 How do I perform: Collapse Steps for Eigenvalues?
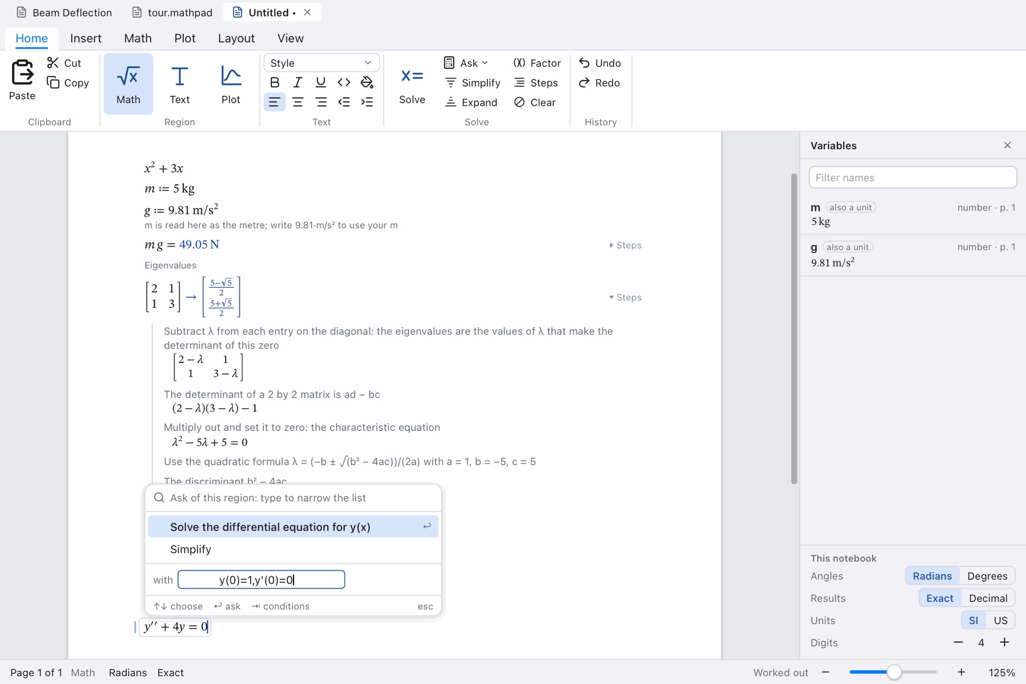coord(625,298)
